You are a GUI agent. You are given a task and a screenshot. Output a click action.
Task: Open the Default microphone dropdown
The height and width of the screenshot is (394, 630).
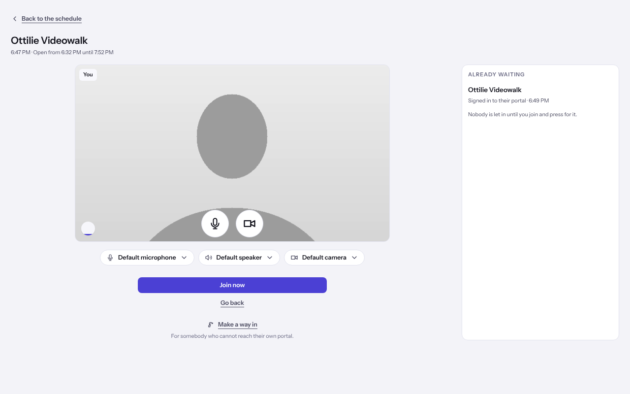[x=147, y=258]
